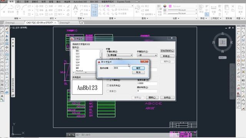
Task: Click the Close button in text style dialog
Action: (152, 97)
